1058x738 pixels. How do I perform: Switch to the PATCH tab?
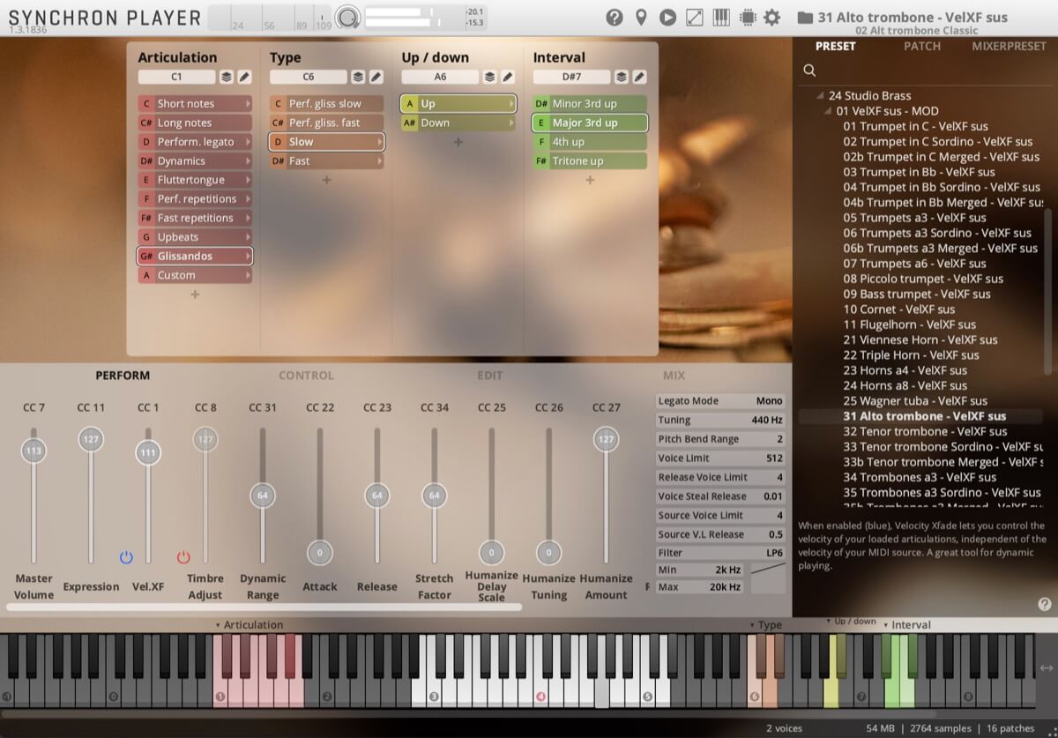click(x=922, y=46)
